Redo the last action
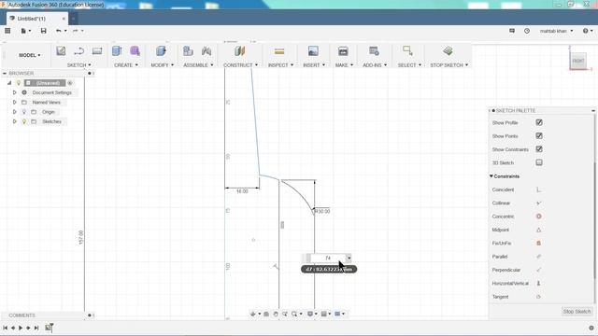Screen dimensions: 598x336 coord(75,31)
